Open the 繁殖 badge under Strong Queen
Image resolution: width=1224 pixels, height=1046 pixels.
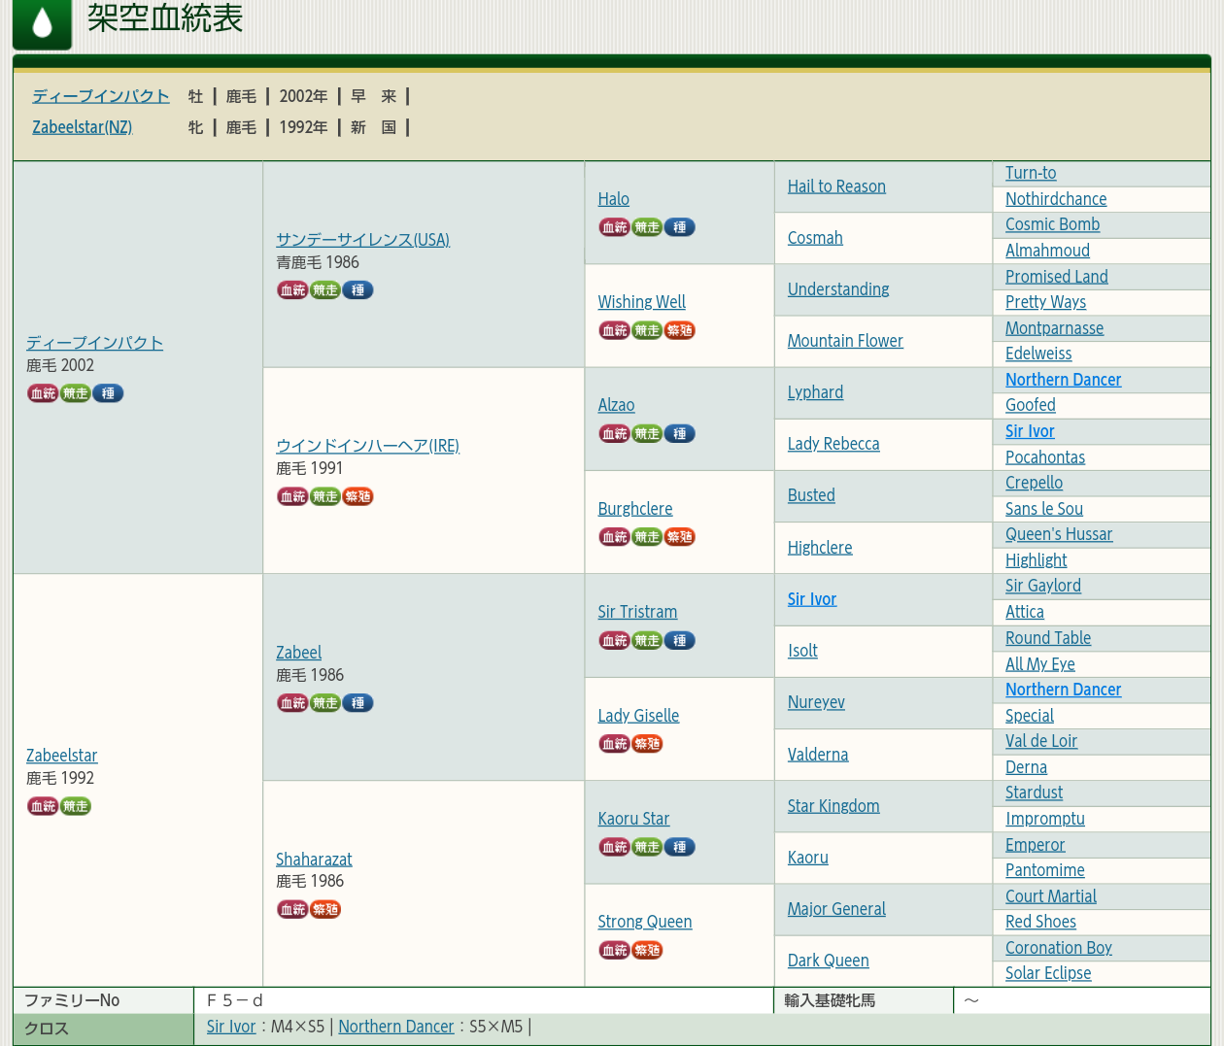[x=647, y=951]
